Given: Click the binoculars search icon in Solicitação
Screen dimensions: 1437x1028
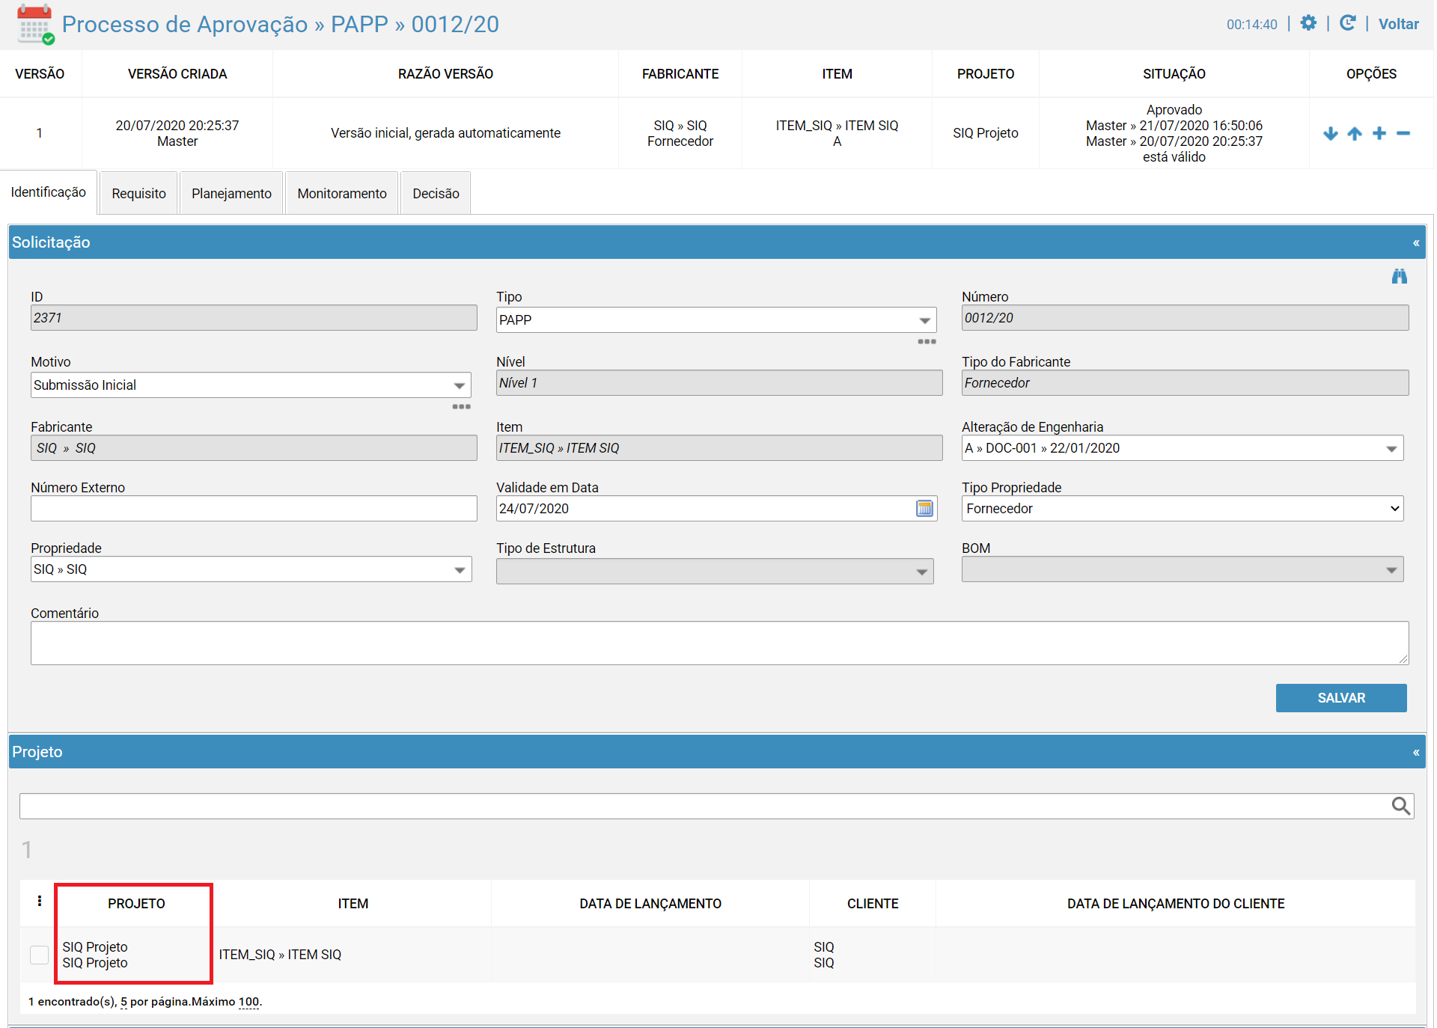Looking at the screenshot, I should (1400, 277).
